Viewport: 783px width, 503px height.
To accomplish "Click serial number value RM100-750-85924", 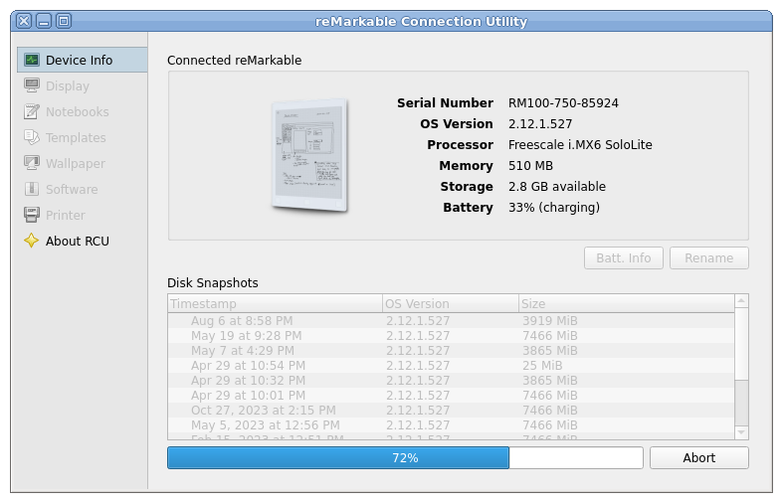I will click(x=563, y=103).
